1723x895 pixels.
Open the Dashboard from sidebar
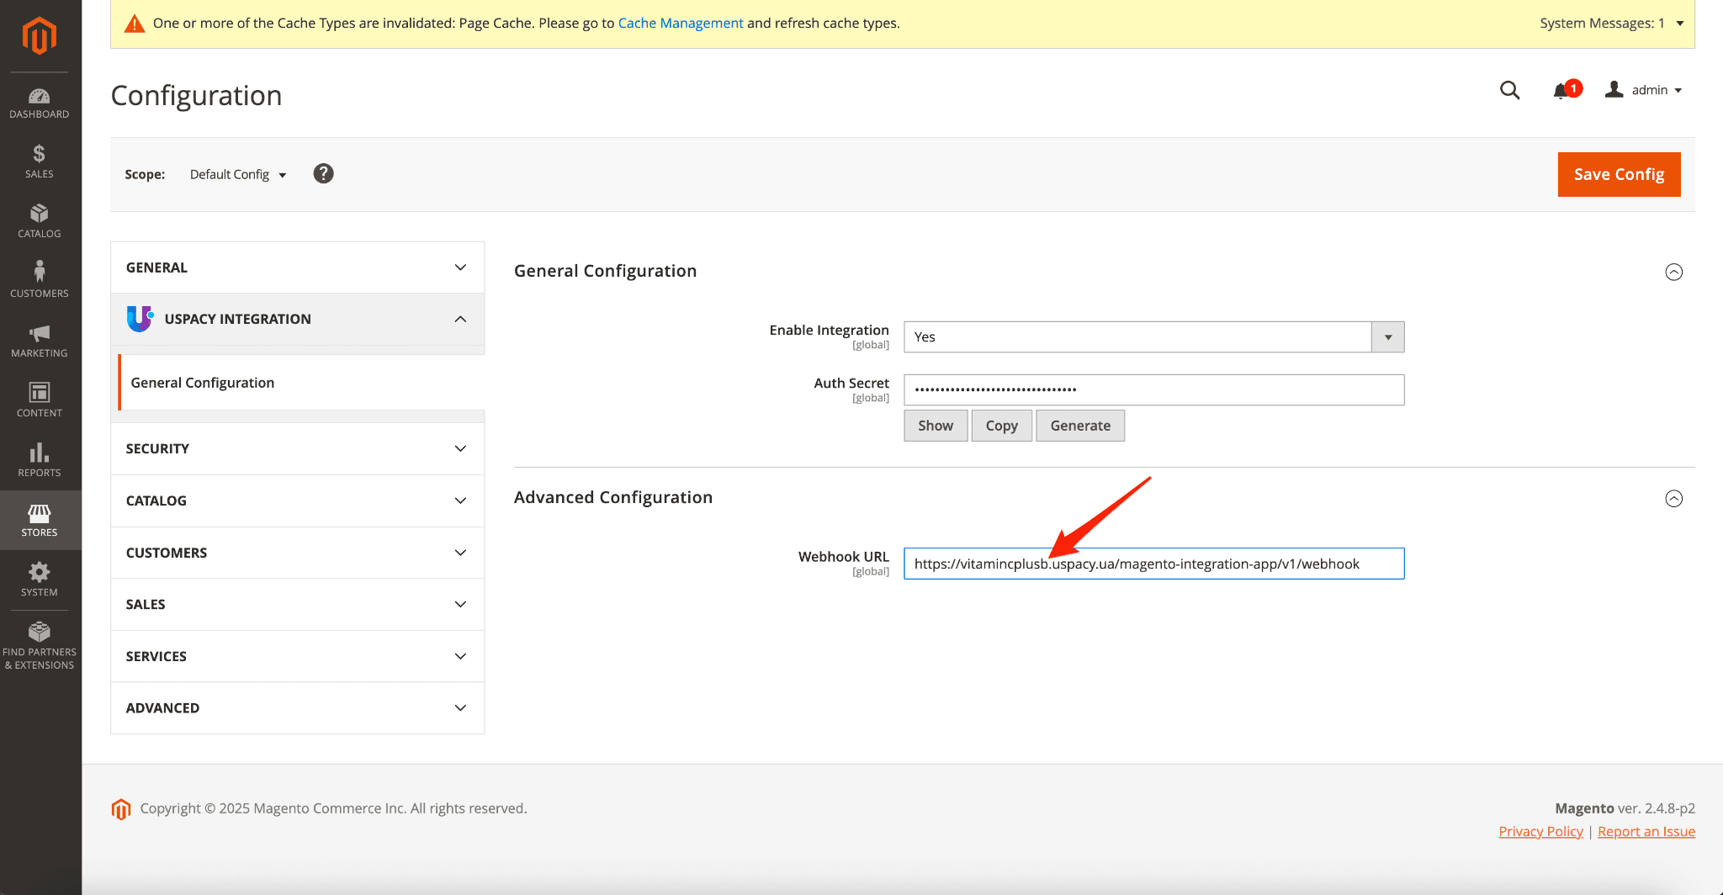pyautogui.click(x=40, y=103)
